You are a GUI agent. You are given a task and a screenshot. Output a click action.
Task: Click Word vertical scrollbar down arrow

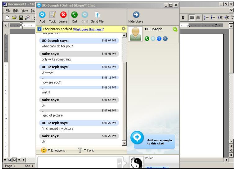(231, 141)
